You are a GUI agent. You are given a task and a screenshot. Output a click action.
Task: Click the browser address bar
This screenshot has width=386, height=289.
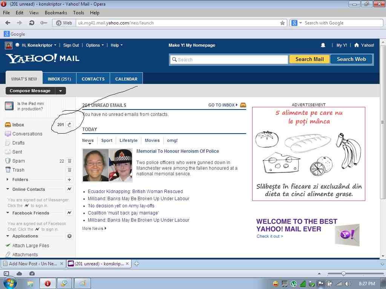click(x=178, y=23)
